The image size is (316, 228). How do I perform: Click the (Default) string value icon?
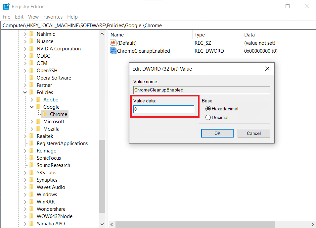(x=113, y=43)
